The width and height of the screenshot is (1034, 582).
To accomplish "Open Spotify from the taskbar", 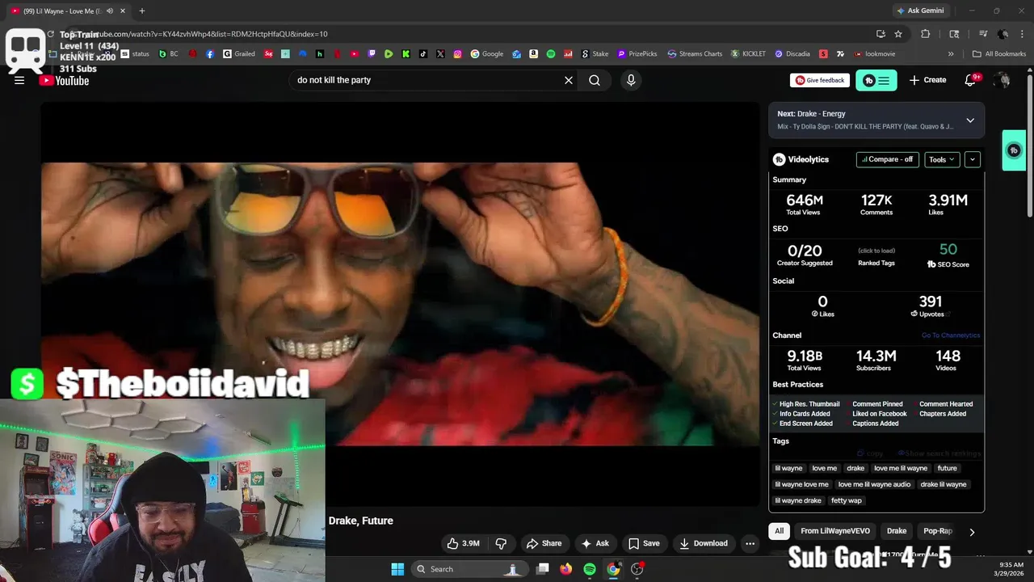I will [x=590, y=569].
